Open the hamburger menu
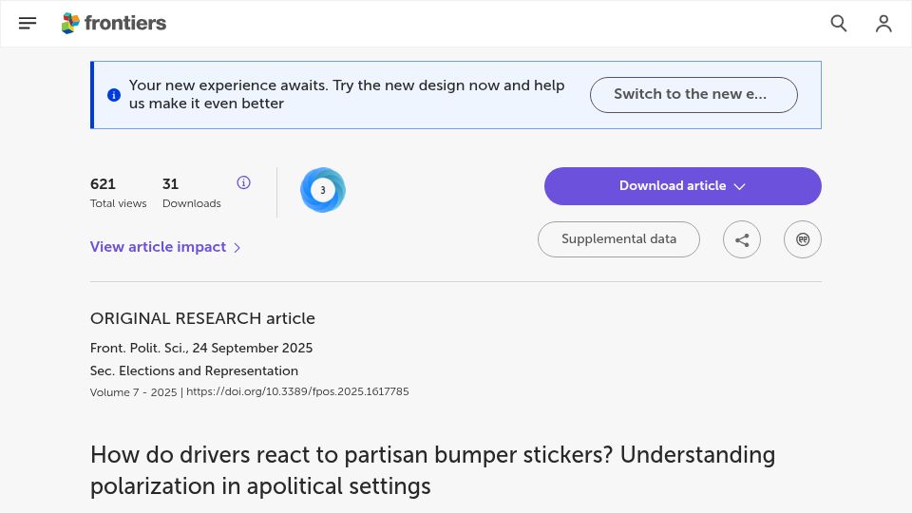Screen dimensions: 912x513 coord(28,23)
